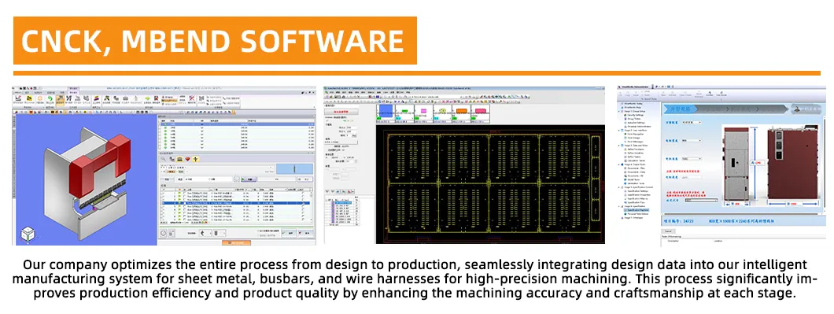The image size is (834, 314).
Task: Click the light-blue tool preview thumbnail in the bending panel
Action: (x=295, y=168)
